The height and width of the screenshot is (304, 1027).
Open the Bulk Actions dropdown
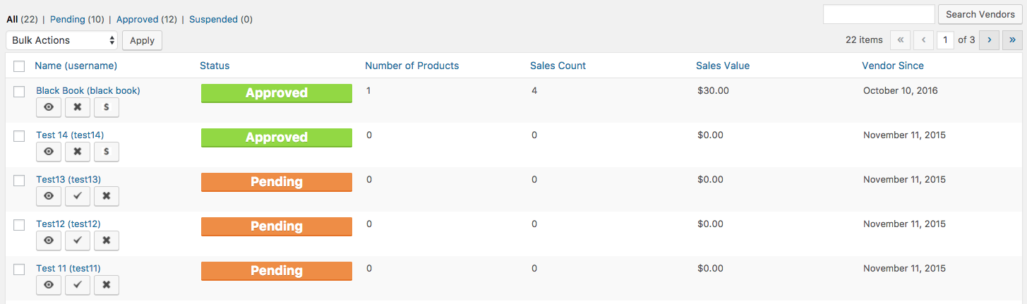pos(61,40)
